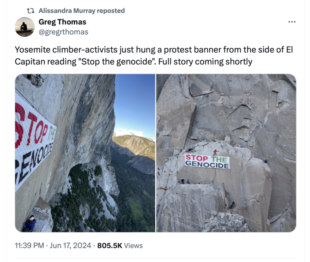Open the tweet's three-dot more menu
Screen dimensions: 310x262
click(292, 22)
